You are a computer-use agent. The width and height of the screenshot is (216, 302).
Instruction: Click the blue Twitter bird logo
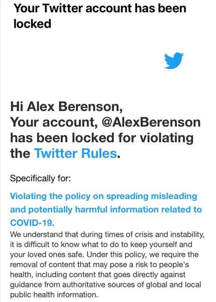click(x=174, y=60)
